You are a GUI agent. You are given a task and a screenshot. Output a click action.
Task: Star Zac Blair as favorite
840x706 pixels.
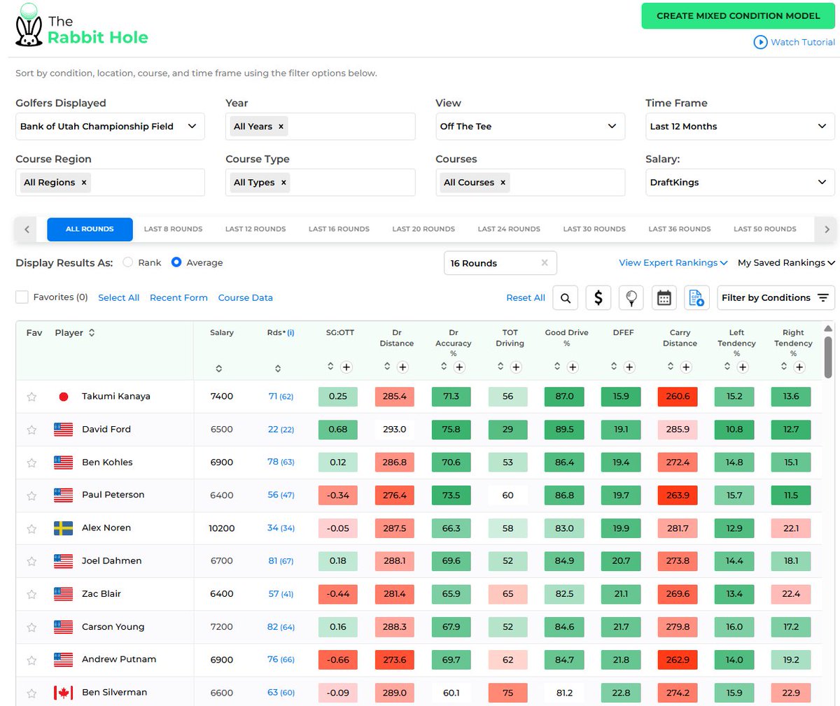[31, 594]
